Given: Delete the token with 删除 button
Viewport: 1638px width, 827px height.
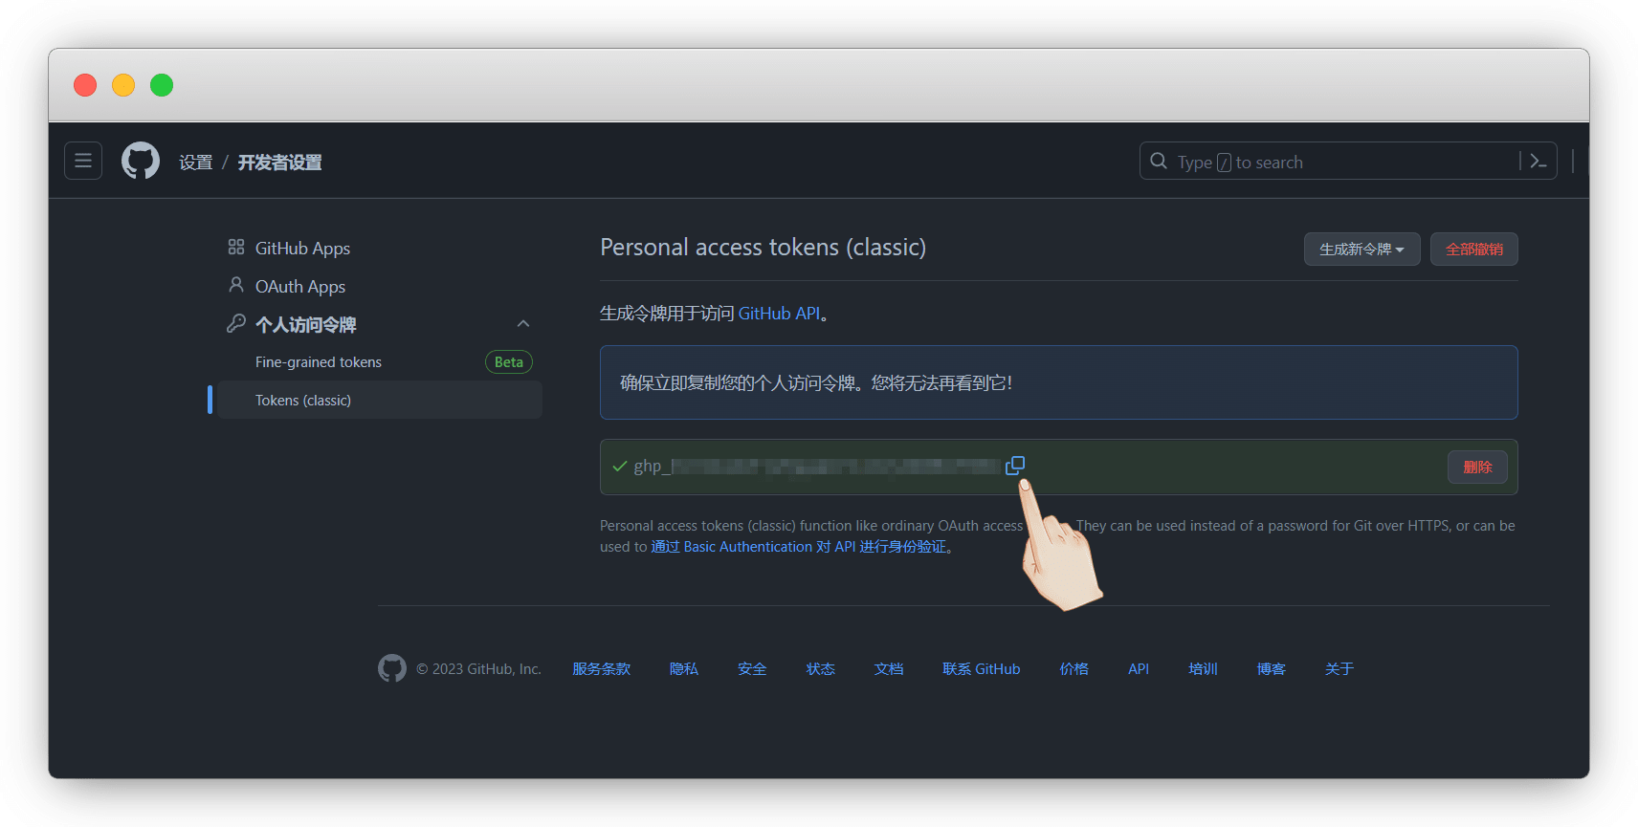Looking at the screenshot, I should tap(1477, 468).
